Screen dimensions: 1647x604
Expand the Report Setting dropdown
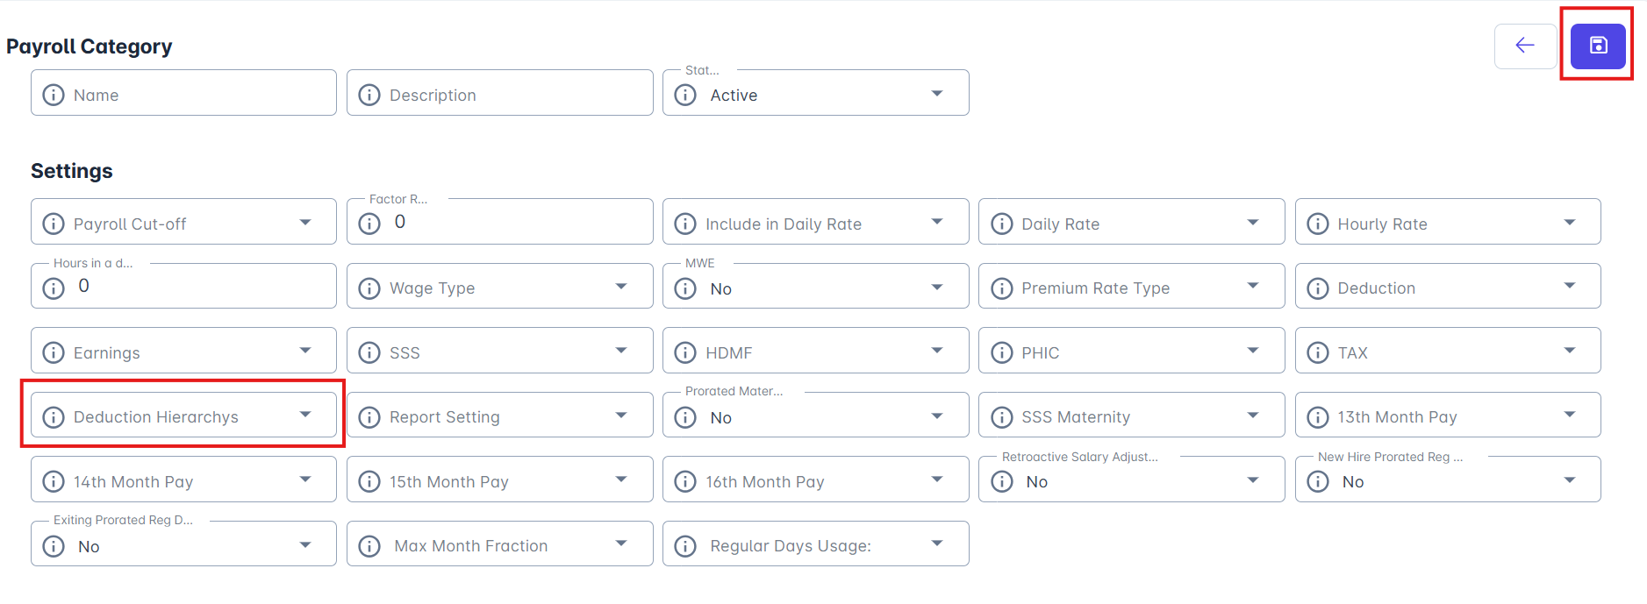click(x=620, y=416)
